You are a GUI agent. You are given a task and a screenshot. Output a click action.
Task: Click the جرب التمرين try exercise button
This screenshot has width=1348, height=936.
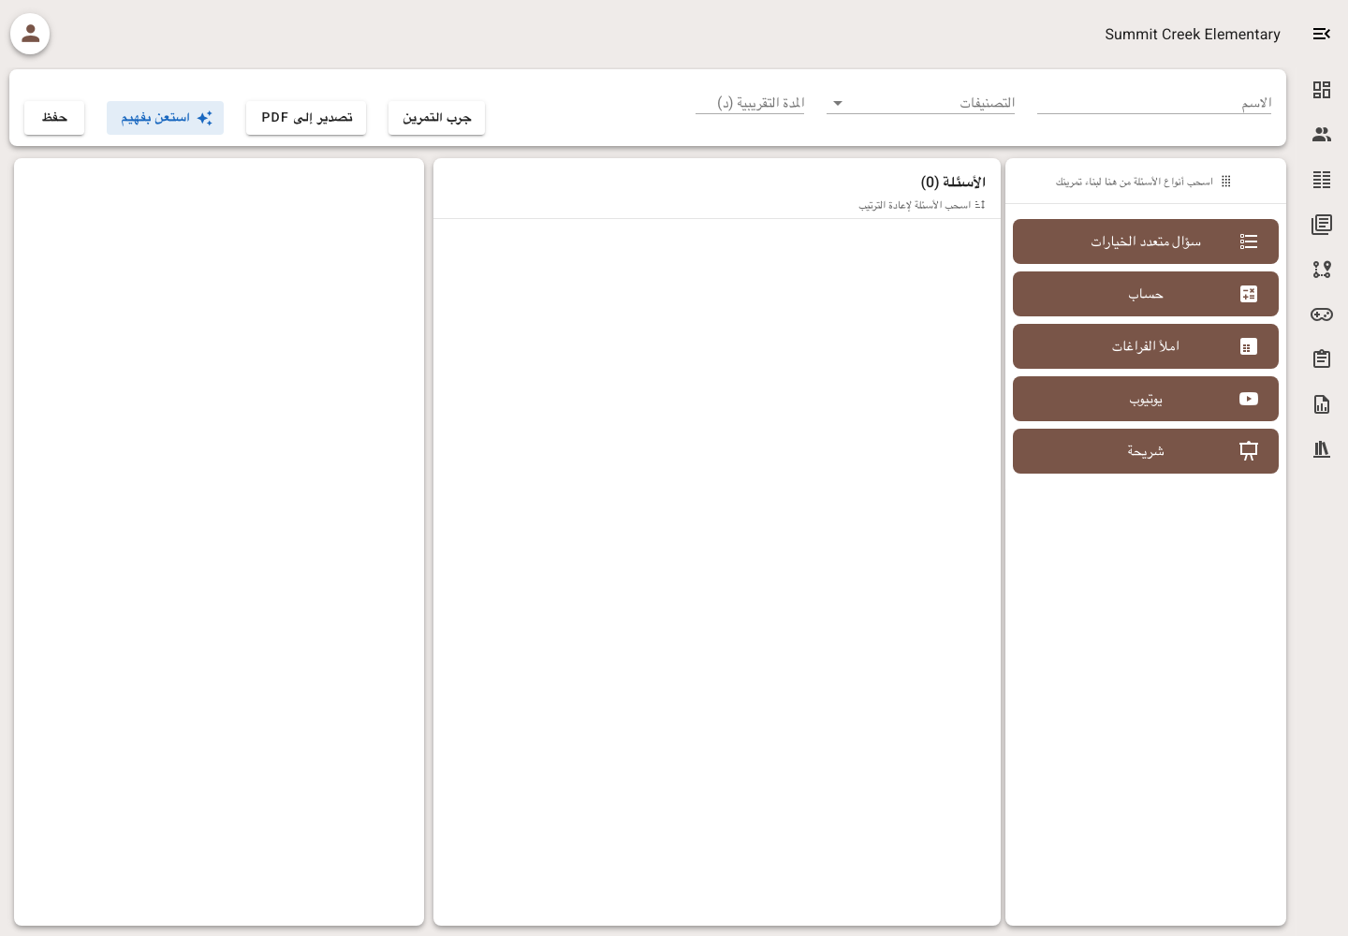point(436,118)
